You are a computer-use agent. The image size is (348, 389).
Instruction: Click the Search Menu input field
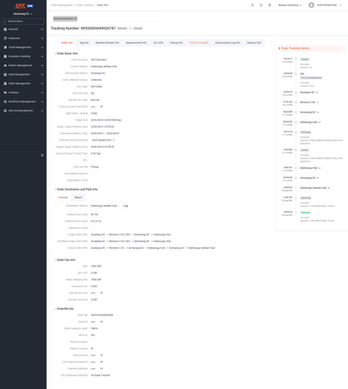point(23,21)
